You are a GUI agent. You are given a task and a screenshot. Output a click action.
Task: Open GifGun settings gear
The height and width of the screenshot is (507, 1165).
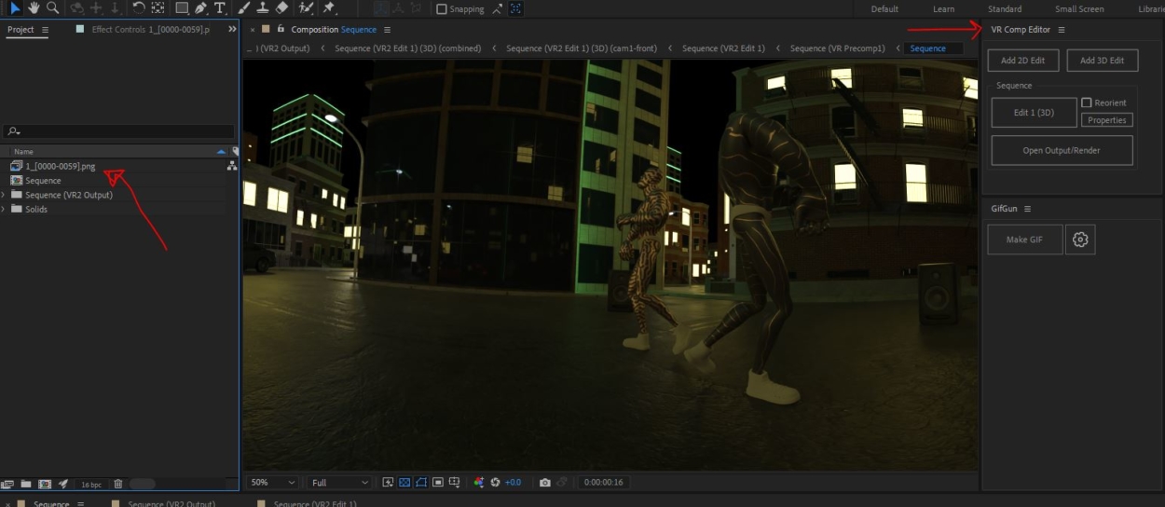(1080, 240)
